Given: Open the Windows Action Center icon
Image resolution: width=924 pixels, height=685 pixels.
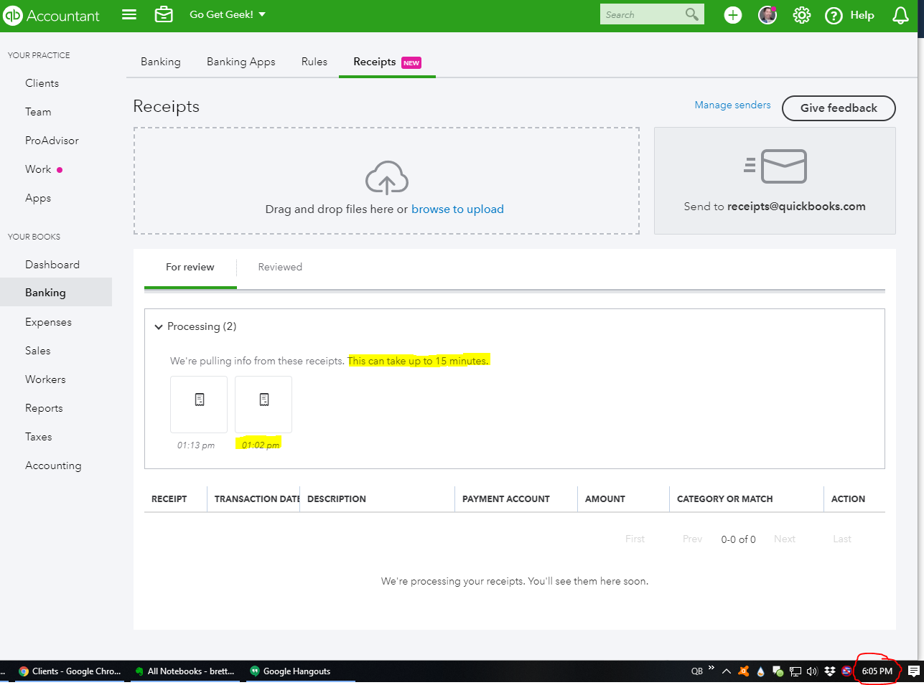Looking at the screenshot, I should 913,671.
